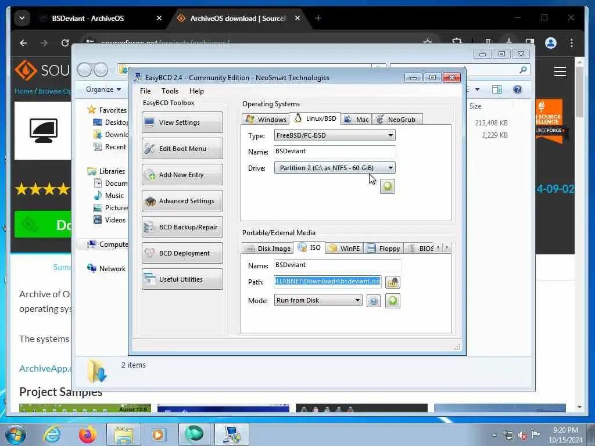Open the browser tab search dropdown

point(22,18)
